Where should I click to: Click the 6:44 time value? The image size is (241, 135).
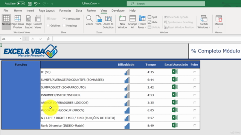(151, 80)
